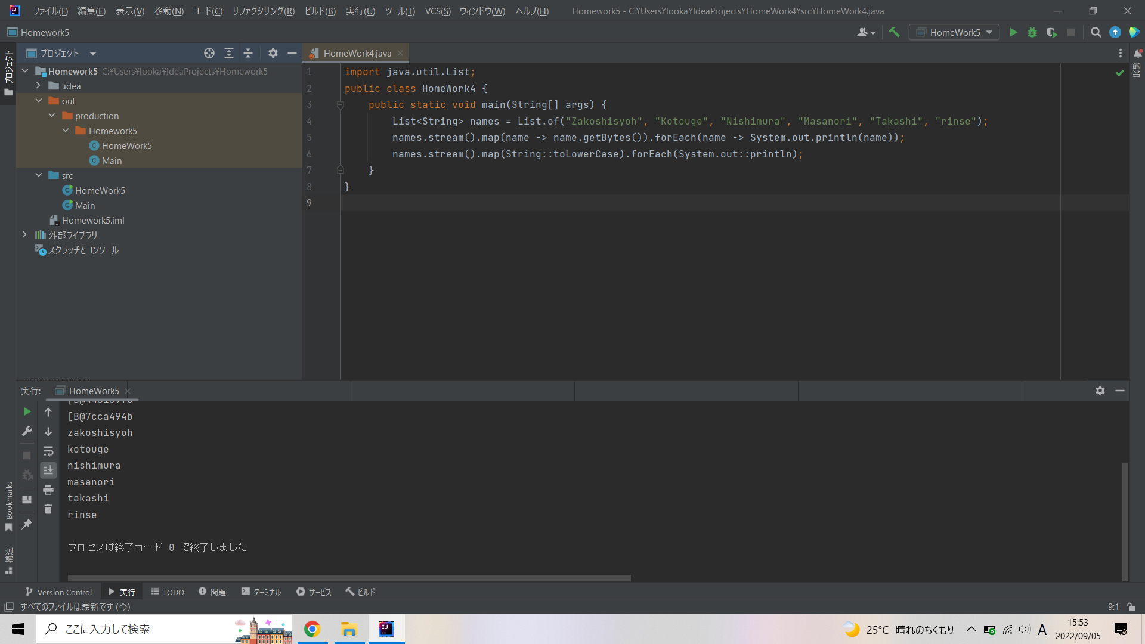Run HomeWork5 with coverage icon

pos(1051,32)
